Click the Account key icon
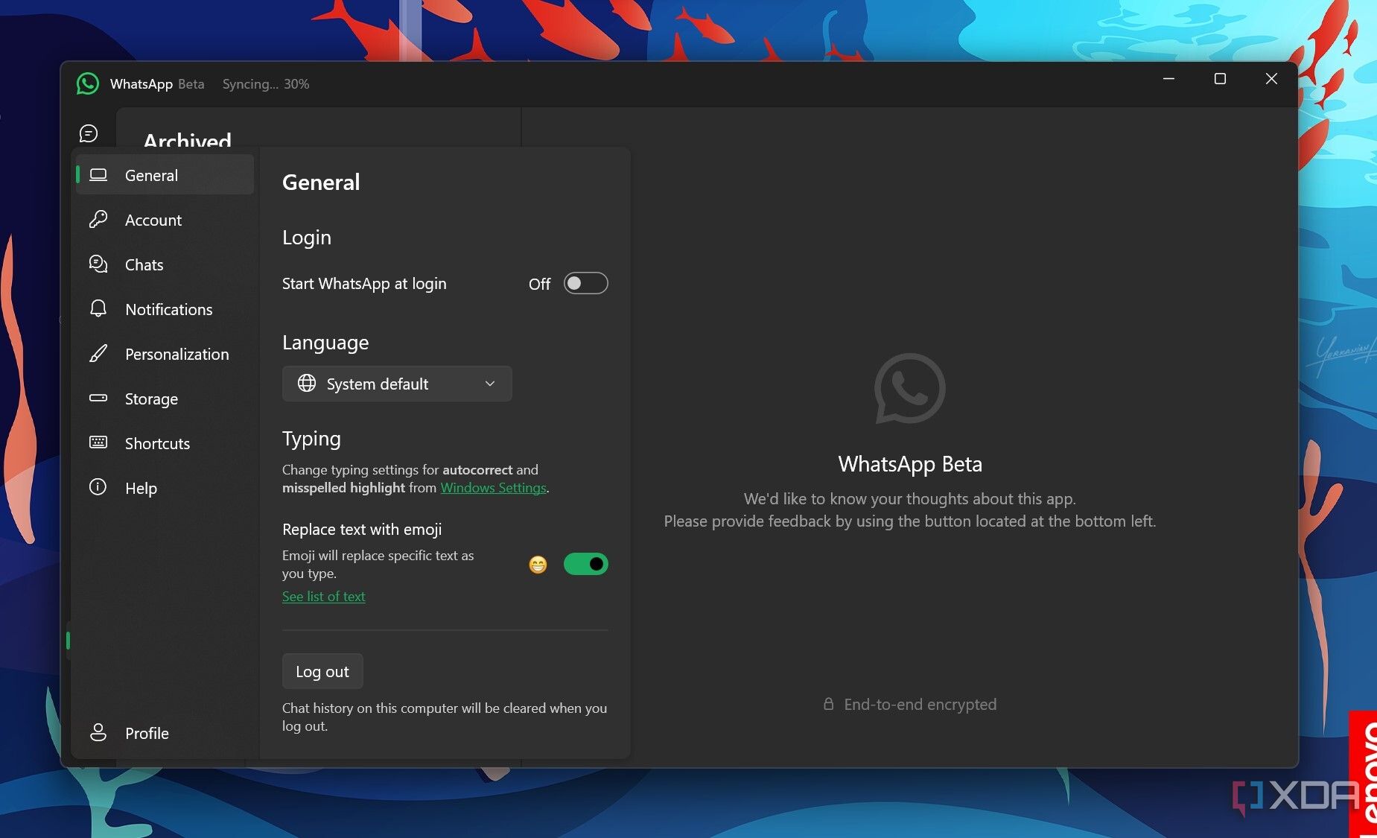 click(x=98, y=220)
